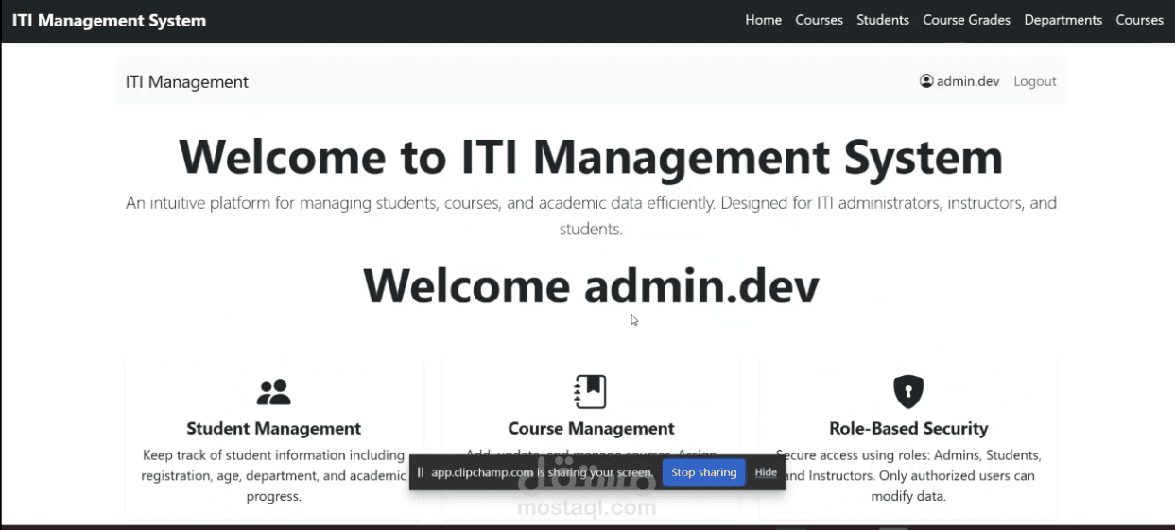Image resolution: width=1175 pixels, height=530 pixels.
Task: Click the ITI Management System brand title
Action: (109, 20)
